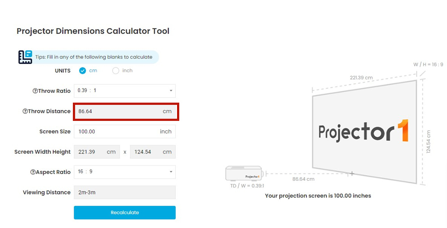The width and height of the screenshot is (447, 228).
Task: Click the 86.64 cm distance label in diagram
Action: point(303,179)
